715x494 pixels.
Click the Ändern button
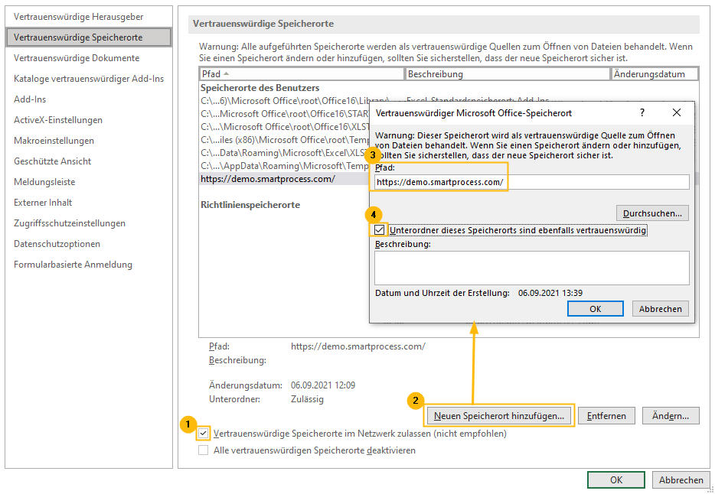point(671,416)
